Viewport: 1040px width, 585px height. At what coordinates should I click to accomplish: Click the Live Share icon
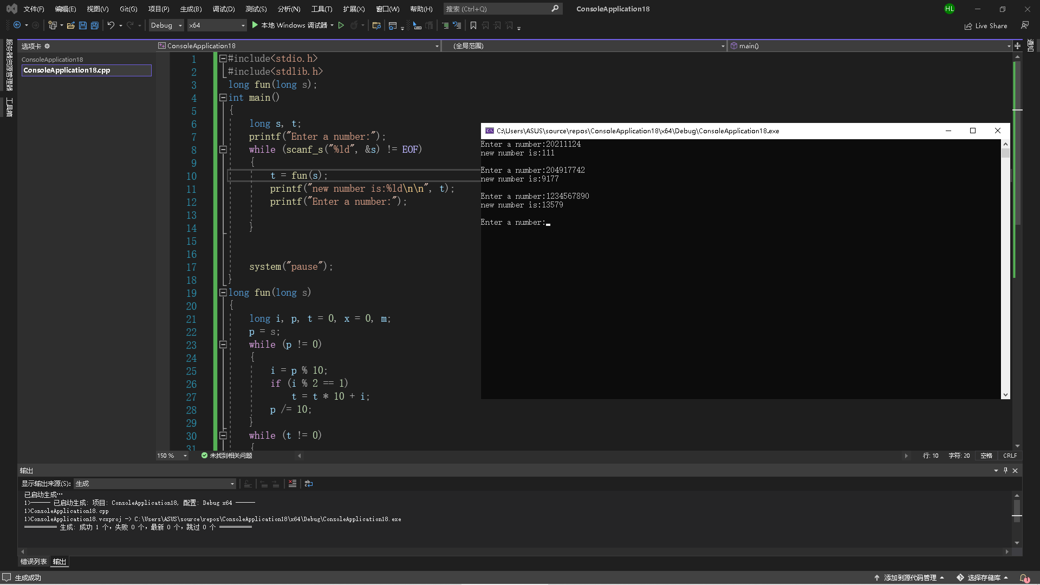point(968,26)
